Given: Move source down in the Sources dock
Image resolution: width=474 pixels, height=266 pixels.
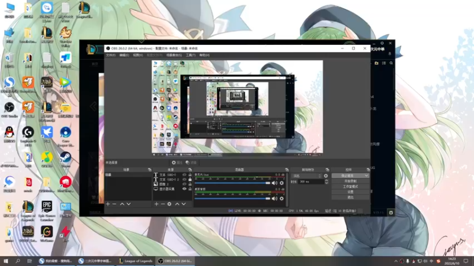Looking at the screenshot, I should click(184, 204).
